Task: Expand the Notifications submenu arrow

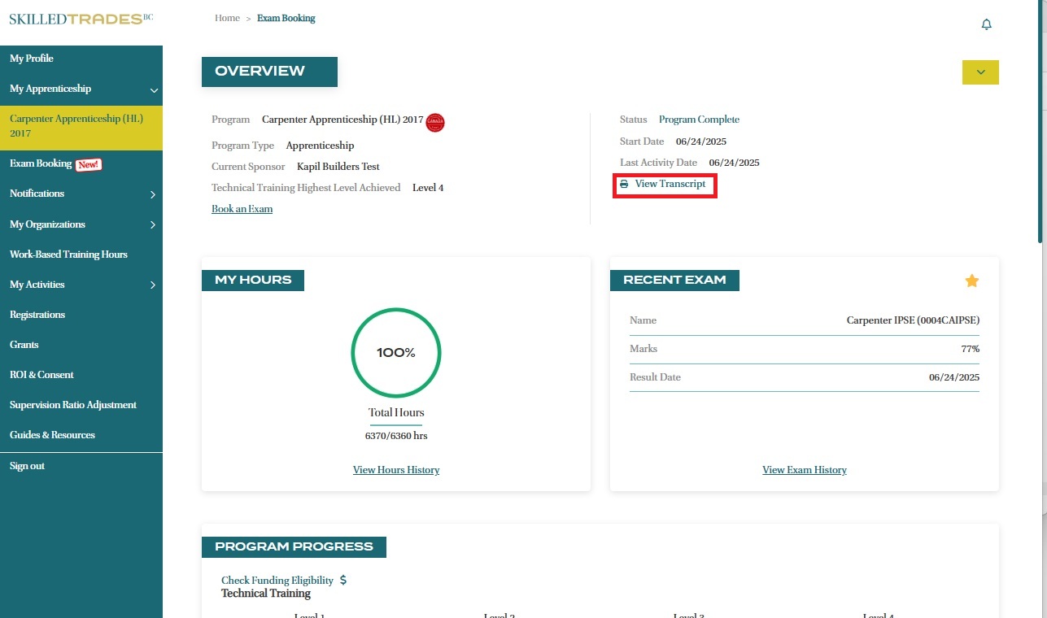Action: (153, 194)
